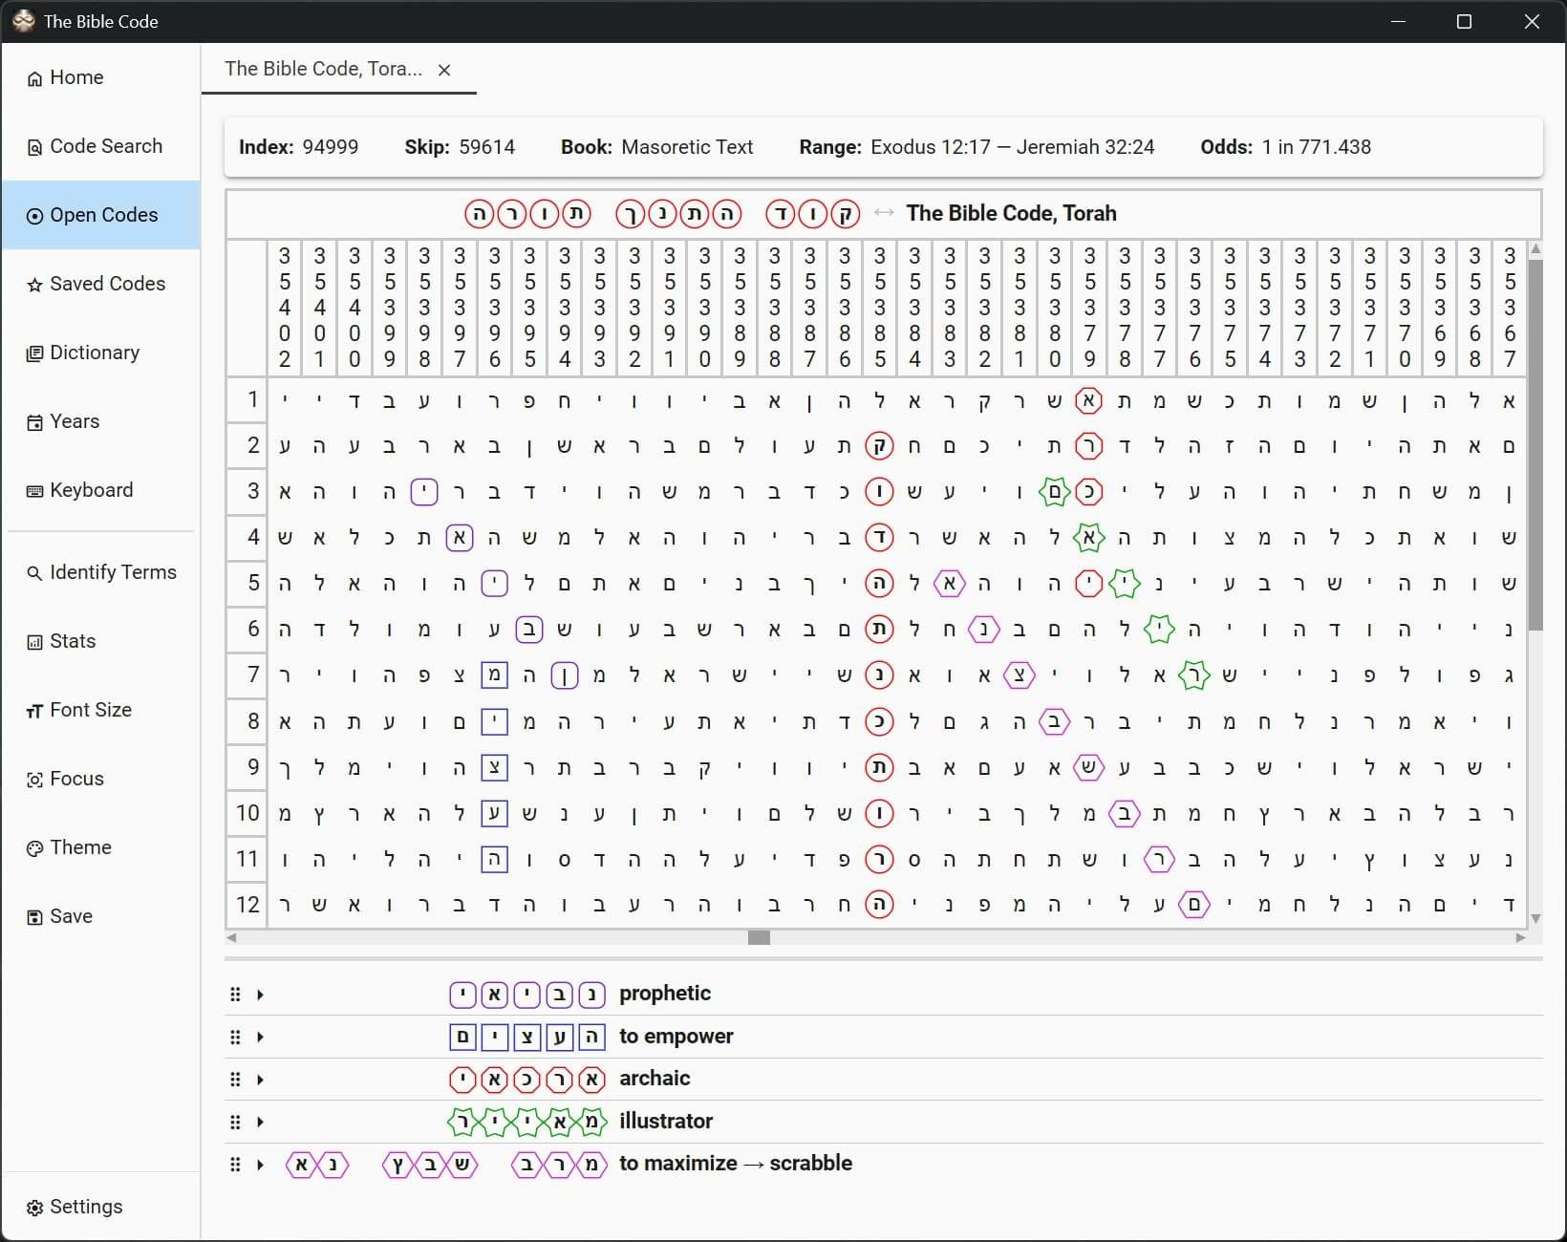Click the drag handle of 'to maximize' row
Viewport: 1567px width, 1242px height.
pyautogui.click(x=235, y=1165)
